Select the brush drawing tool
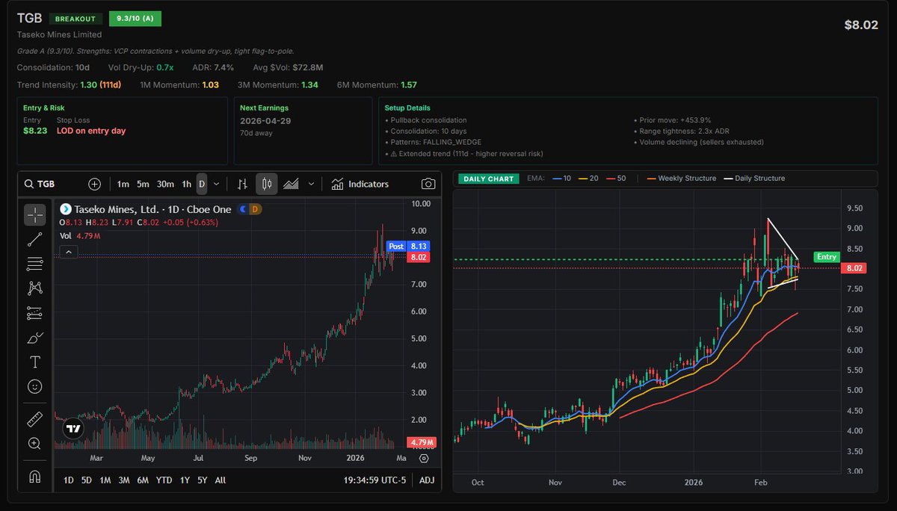Viewport: 897px width, 511px height. (34, 338)
